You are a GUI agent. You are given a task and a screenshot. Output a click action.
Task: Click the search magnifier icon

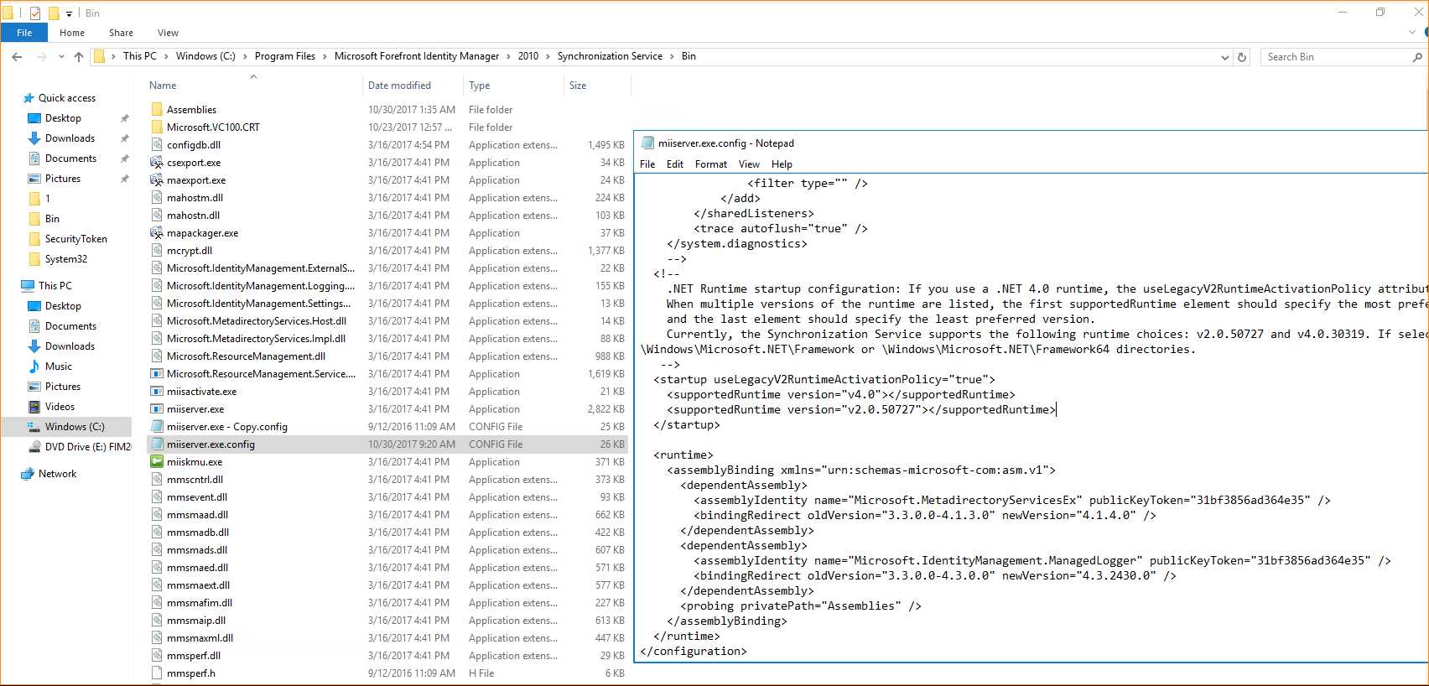(x=1417, y=57)
